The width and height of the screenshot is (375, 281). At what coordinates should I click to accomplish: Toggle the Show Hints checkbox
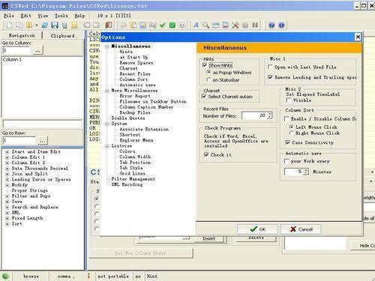click(x=205, y=65)
